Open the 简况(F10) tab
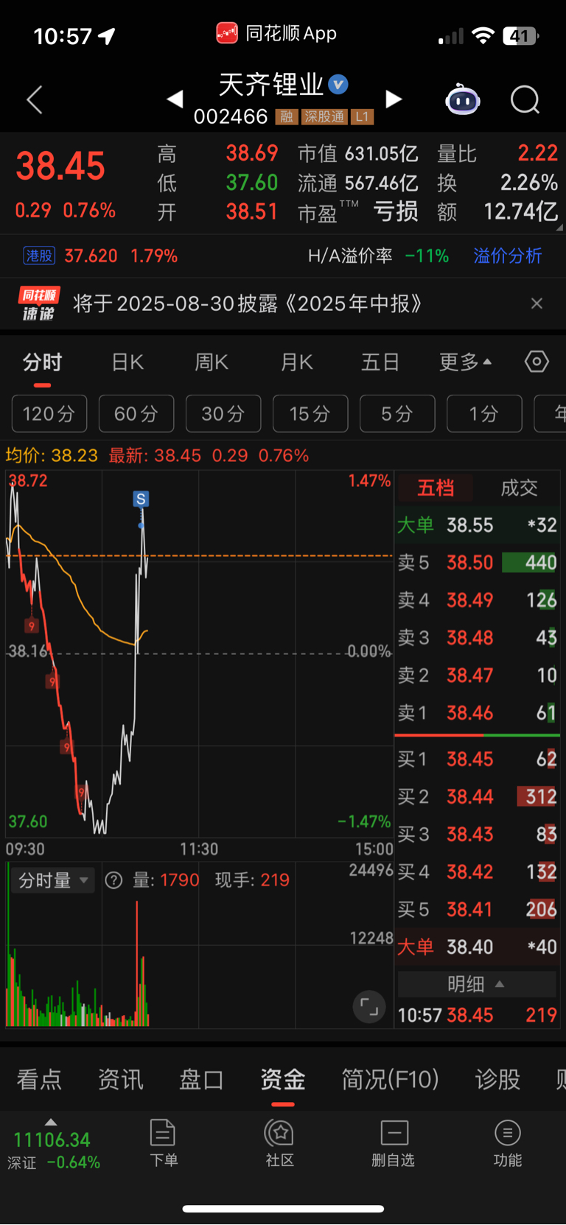 pyautogui.click(x=390, y=1080)
